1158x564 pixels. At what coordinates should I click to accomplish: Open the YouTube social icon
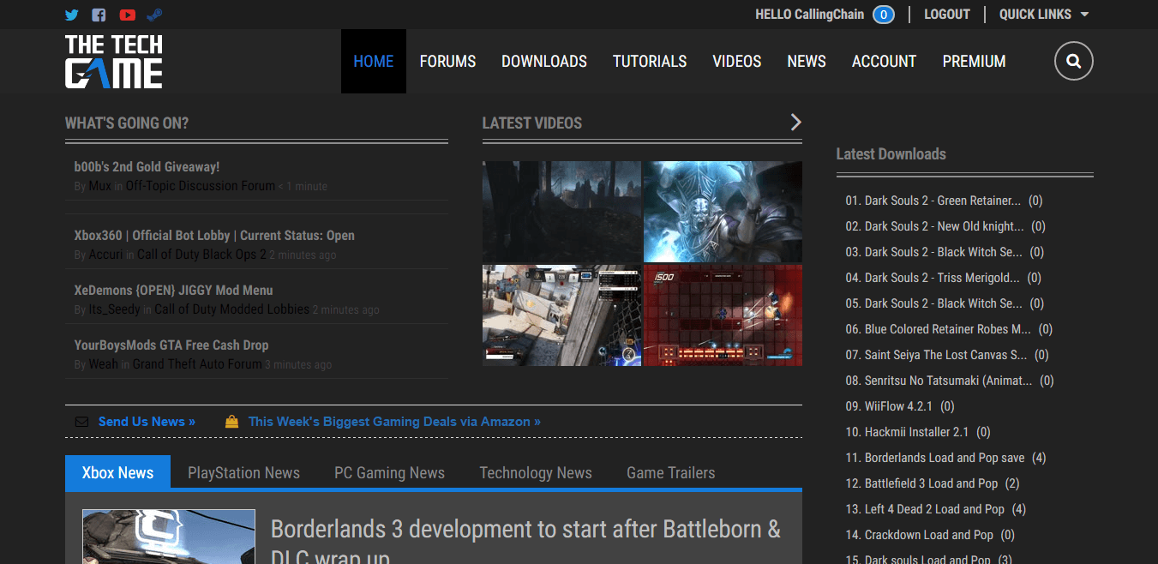click(x=128, y=15)
